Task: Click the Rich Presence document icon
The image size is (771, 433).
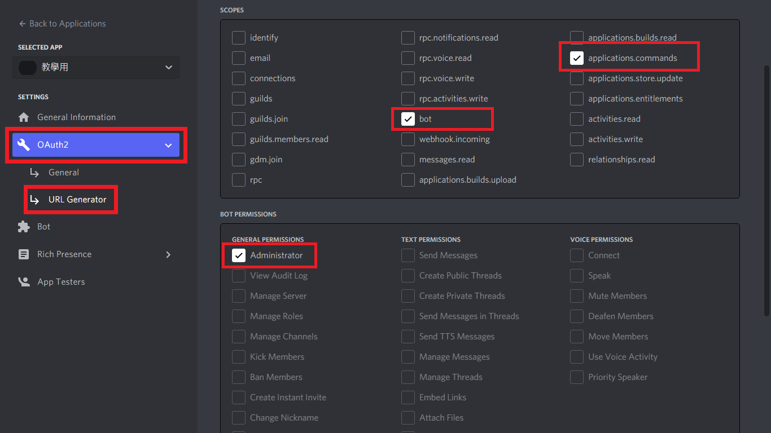Action: coord(24,254)
